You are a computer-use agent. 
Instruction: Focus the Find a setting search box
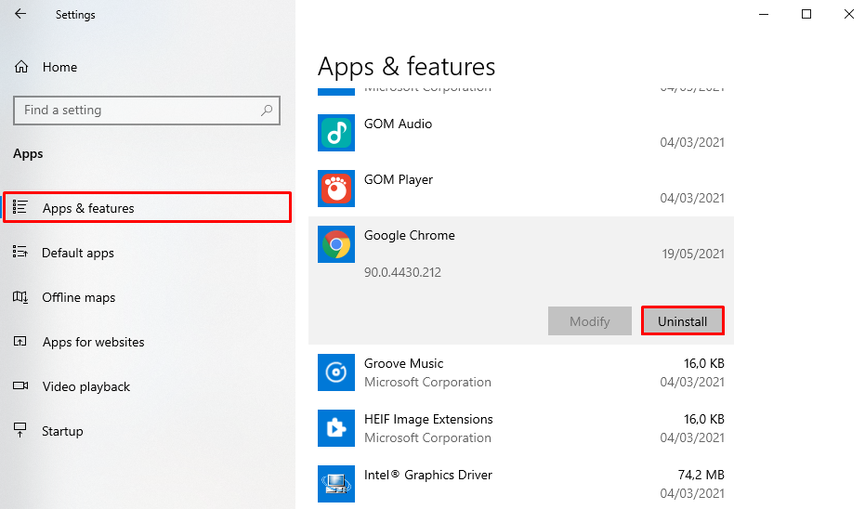139,111
